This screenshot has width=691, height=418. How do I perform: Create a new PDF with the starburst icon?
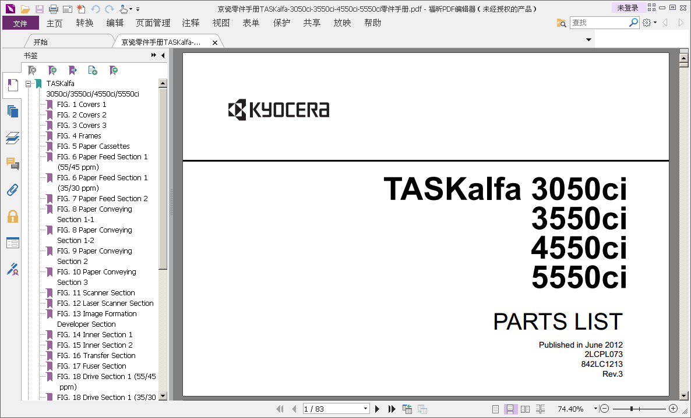coord(81,9)
